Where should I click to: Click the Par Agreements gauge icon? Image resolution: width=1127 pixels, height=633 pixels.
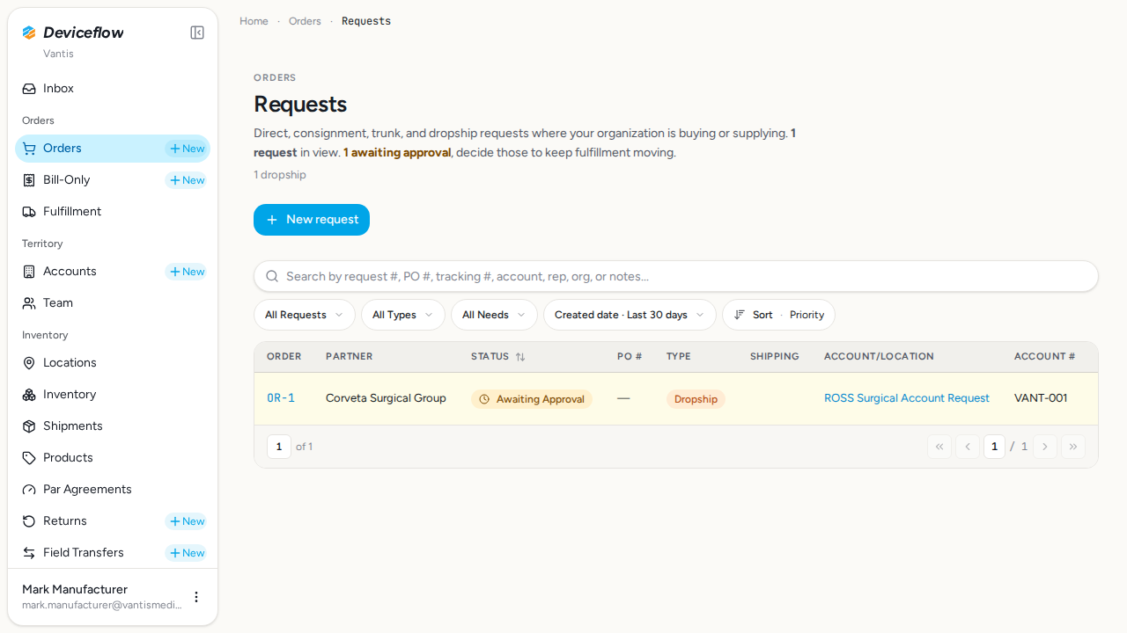[29, 490]
